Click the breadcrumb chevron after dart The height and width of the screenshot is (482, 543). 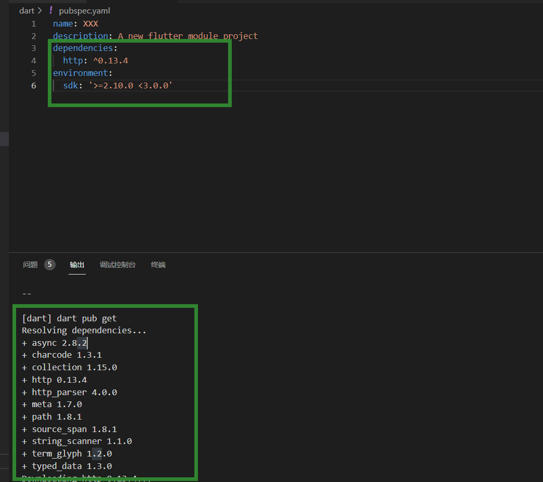(40, 11)
